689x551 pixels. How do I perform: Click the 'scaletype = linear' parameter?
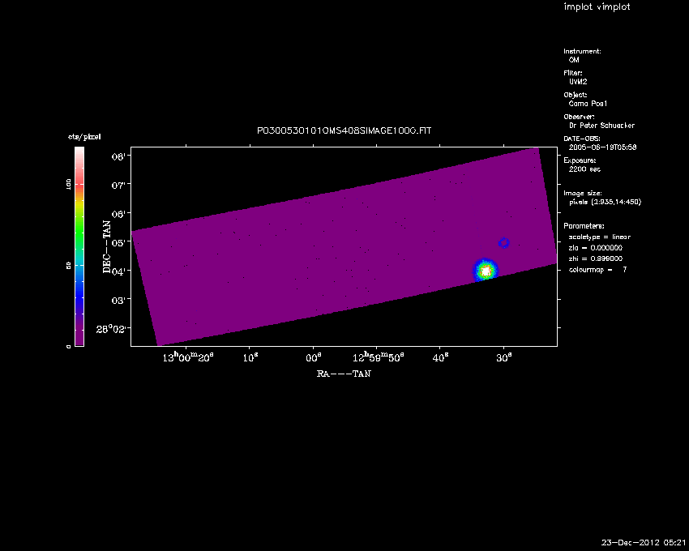click(x=599, y=237)
